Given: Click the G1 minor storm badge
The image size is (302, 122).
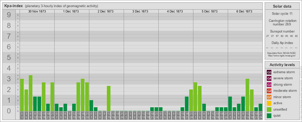Looking at the screenshot, I should pos(269,97).
